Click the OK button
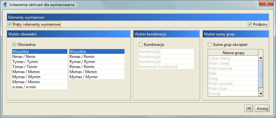Screen dimensions: 276x118 pos(249,109)
